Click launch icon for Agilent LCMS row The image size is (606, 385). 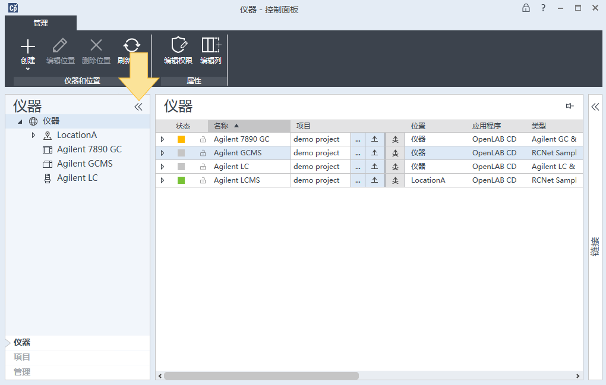point(374,180)
